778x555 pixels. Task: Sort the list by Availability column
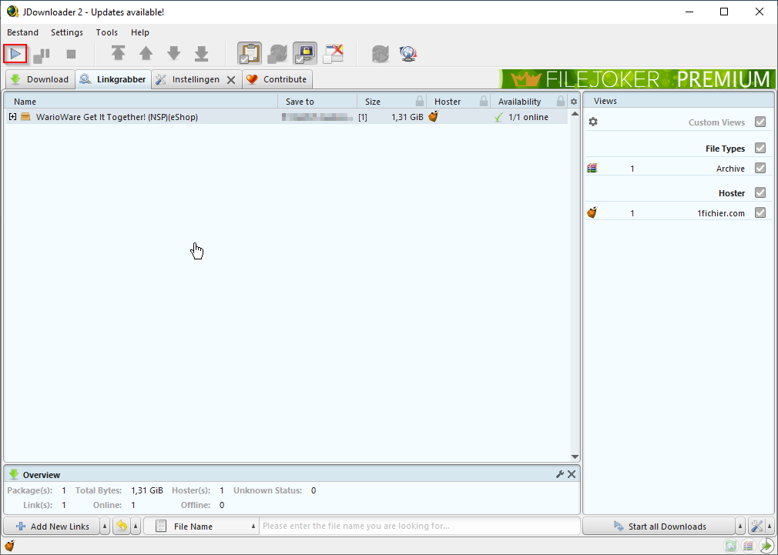click(519, 101)
